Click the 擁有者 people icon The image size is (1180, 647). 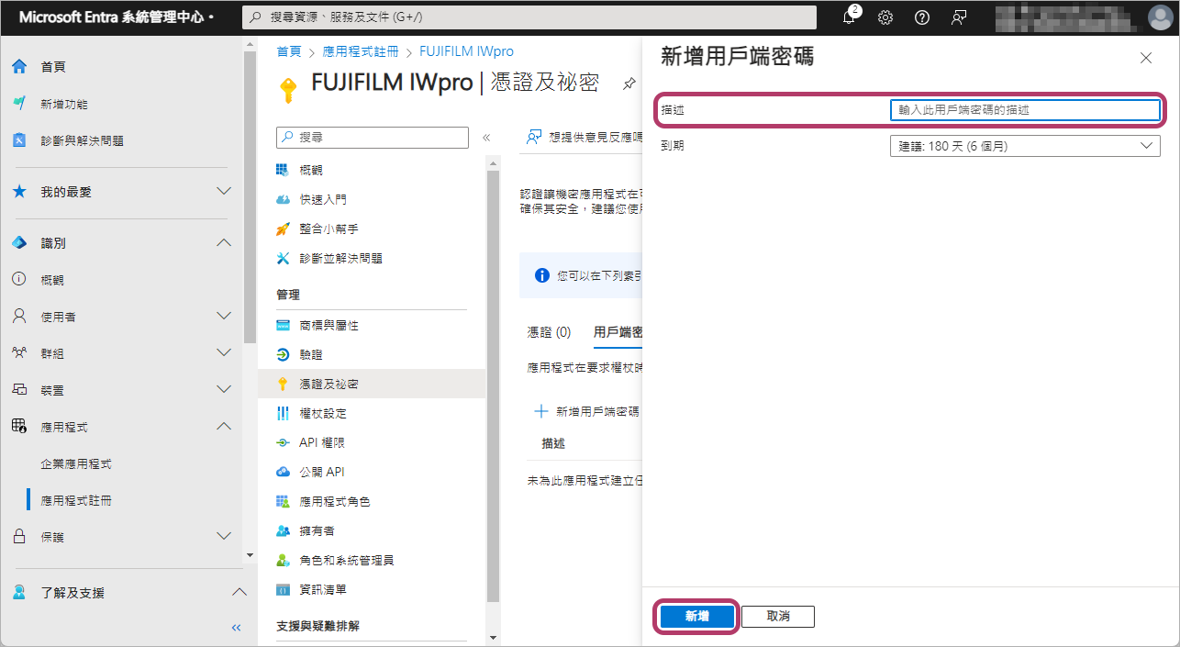coord(283,530)
